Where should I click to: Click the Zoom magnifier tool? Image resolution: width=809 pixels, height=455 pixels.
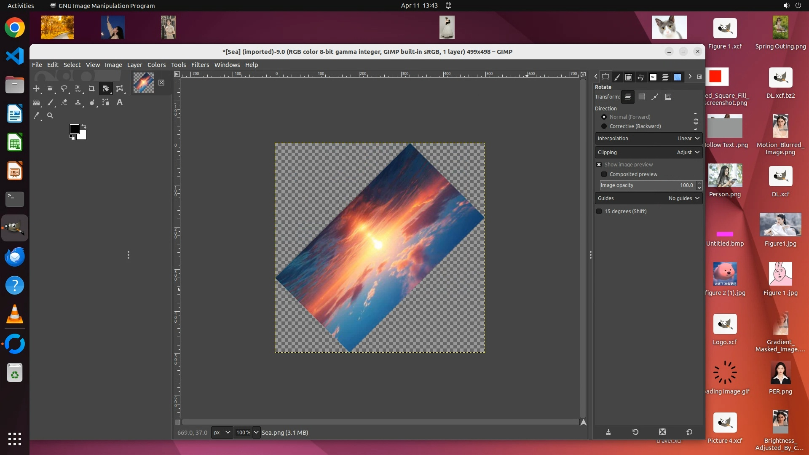tap(50, 115)
